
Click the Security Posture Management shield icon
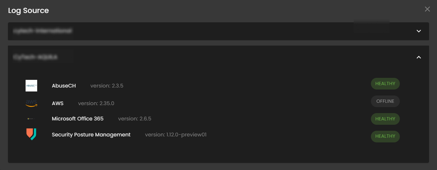(x=31, y=134)
